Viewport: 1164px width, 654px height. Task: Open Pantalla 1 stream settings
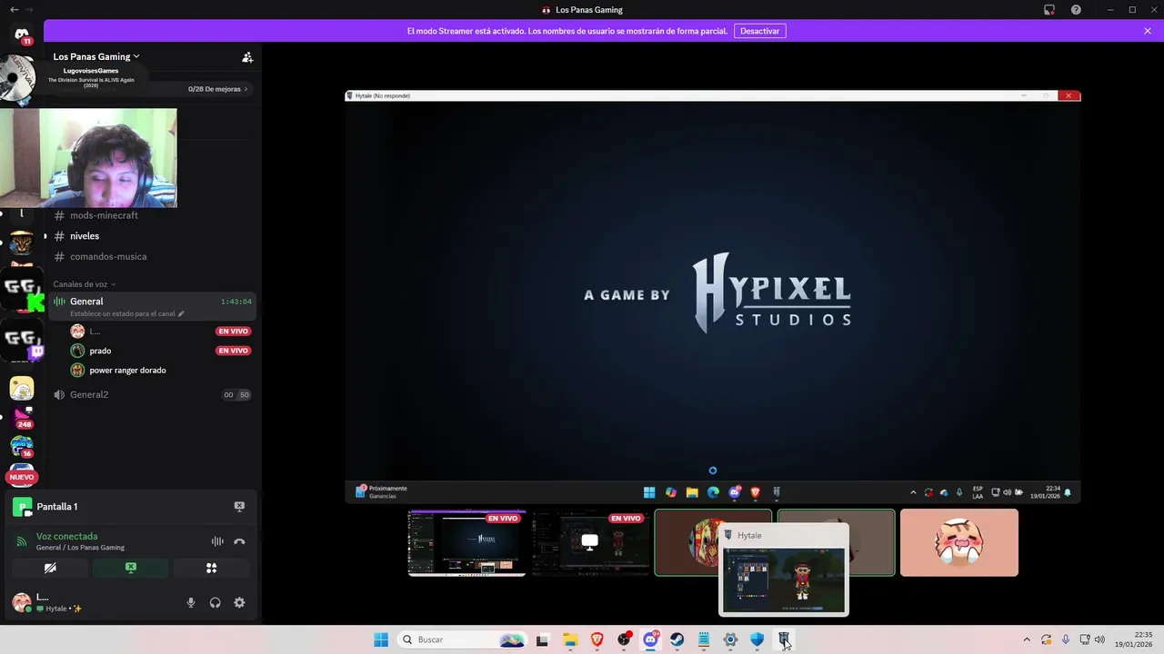tap(56, 507)
